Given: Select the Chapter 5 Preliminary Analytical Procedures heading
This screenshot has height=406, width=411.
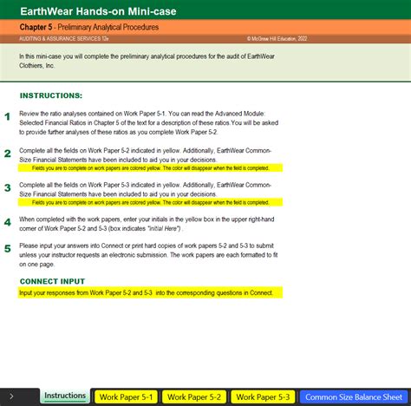Looking at the screenshot, I should pyautogui.click(x=89, y=27).
